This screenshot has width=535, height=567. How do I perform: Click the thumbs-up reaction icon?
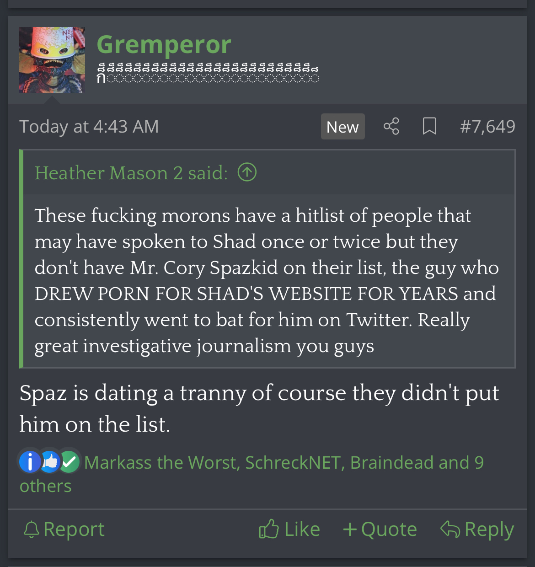(50, 462)
